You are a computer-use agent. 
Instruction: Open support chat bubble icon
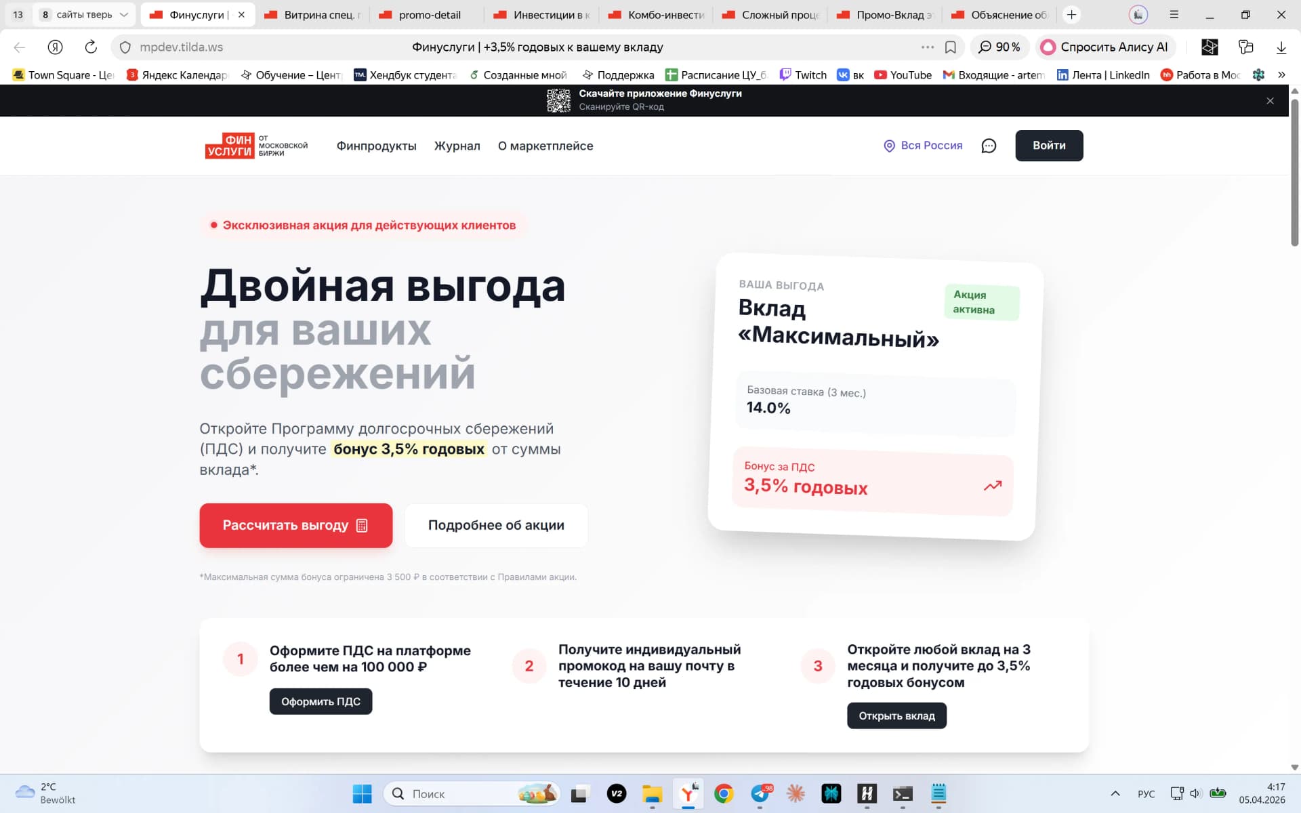click(989, 146)
